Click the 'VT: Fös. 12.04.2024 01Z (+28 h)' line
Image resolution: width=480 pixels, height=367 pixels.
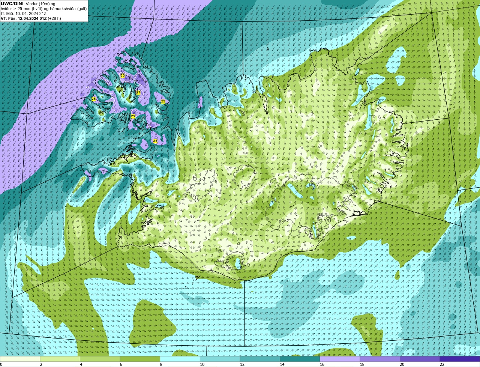(x=31, y=18)
